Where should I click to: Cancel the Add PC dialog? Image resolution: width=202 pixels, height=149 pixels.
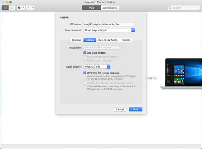(x=120, y=109)
